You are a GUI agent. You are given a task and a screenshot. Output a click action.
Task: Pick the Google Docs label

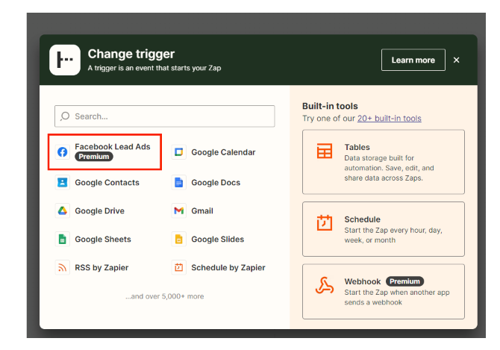(216, 183)
